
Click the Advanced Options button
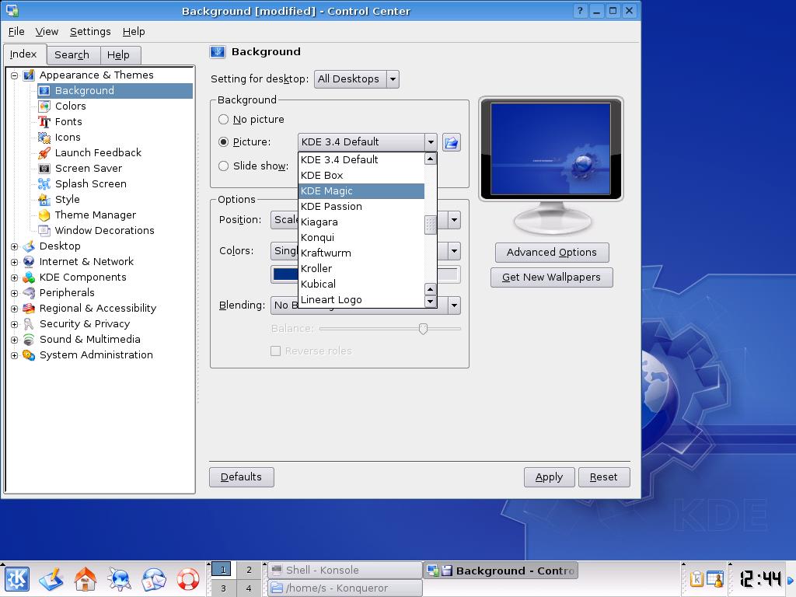(552, 253)
